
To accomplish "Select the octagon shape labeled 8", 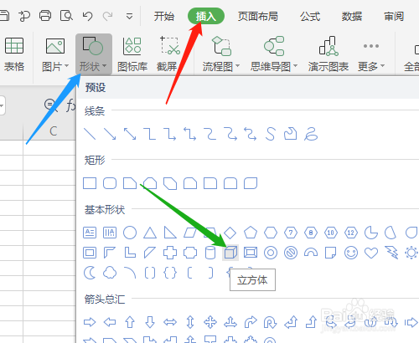I will click(311, 233).
